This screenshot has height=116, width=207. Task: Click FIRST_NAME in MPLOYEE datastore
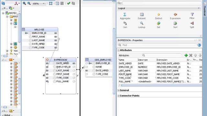point(38,37)
